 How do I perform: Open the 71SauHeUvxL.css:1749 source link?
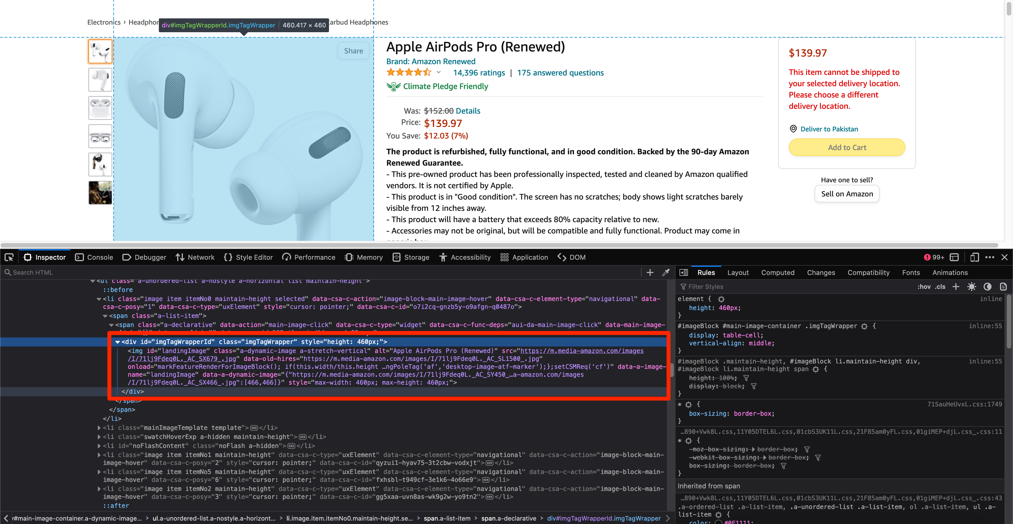click(x=964, y=404)
